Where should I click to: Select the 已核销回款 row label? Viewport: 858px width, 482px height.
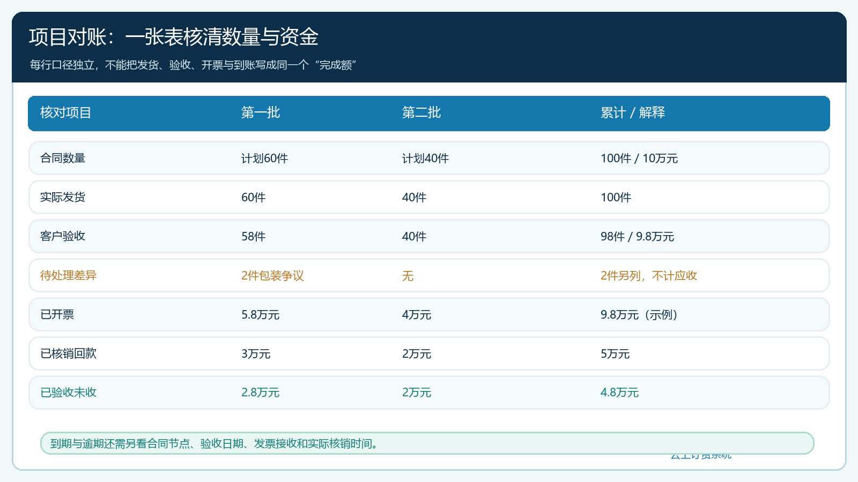click(x=68, y=353)
